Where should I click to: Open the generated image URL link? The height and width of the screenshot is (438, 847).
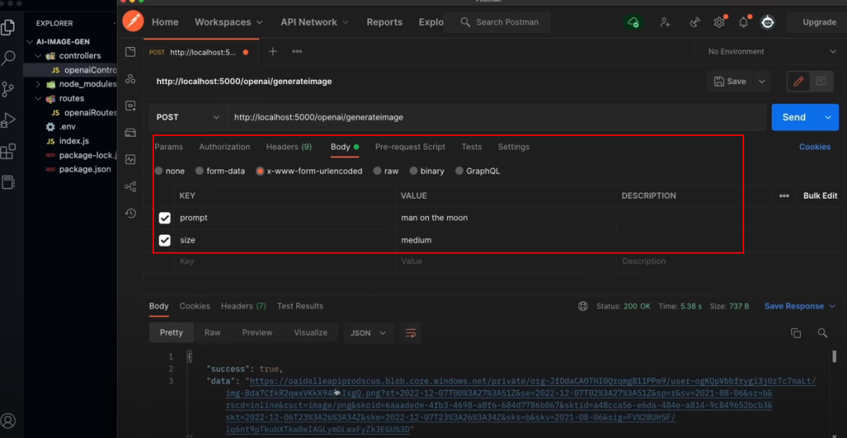[x=521, y=406]
